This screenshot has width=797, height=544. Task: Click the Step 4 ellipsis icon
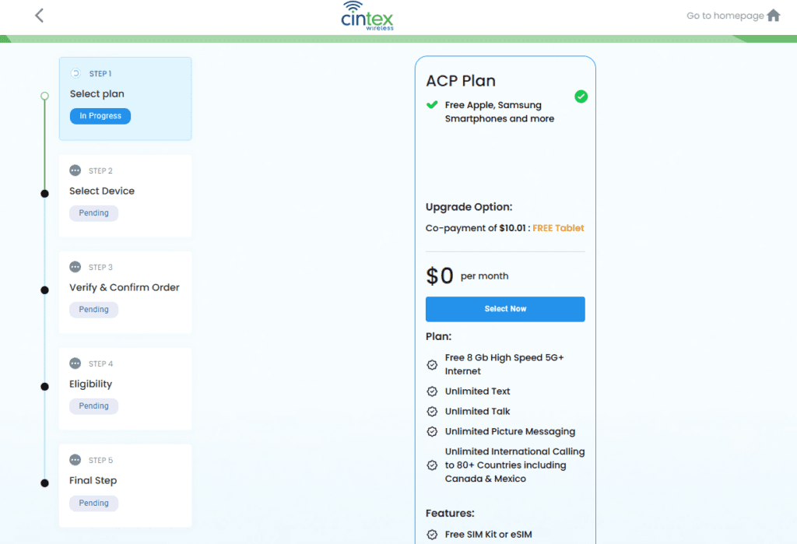point(75,363)
